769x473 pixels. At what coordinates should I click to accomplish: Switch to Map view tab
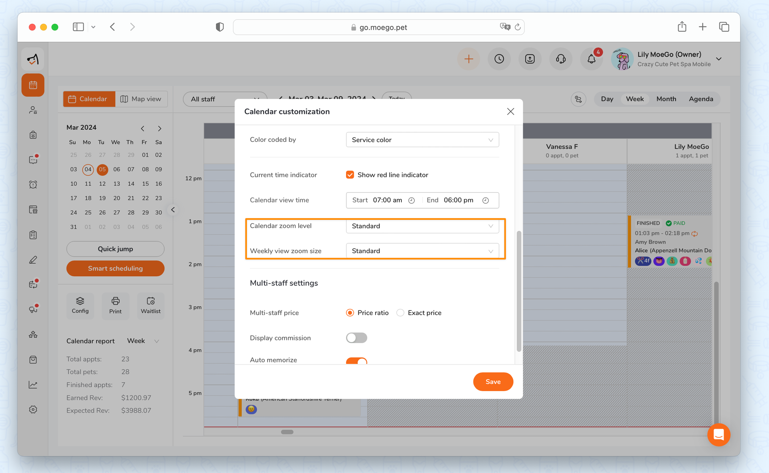click(141, 99)
